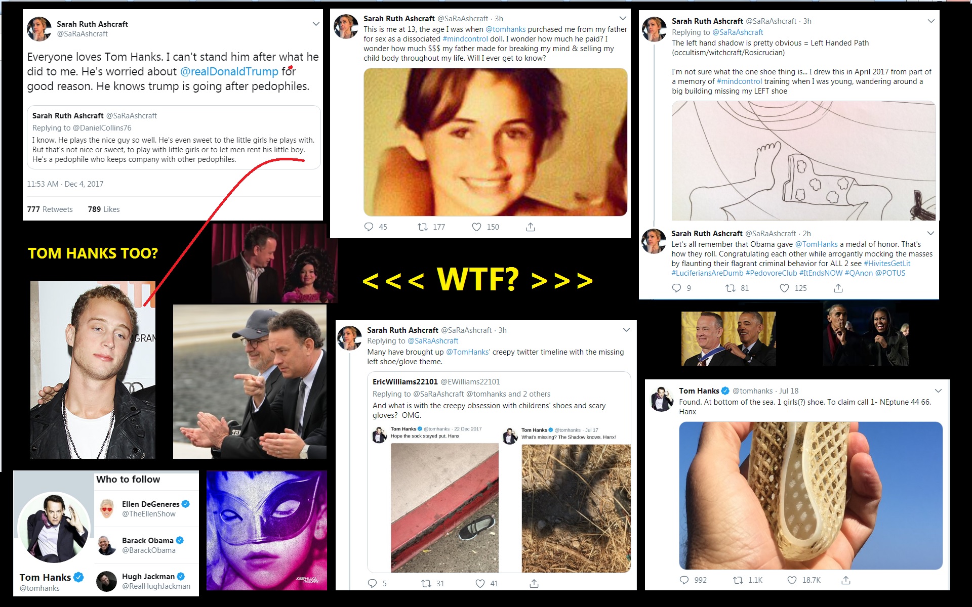Like the tweet showing 125 likes
This screenshot has width=972, height=607.
click(784, 288)
